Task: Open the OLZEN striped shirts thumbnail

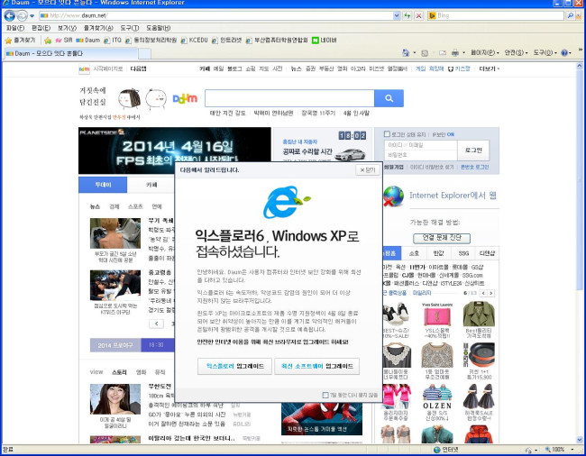Action: pyautogui.click(x=437, y=397)
